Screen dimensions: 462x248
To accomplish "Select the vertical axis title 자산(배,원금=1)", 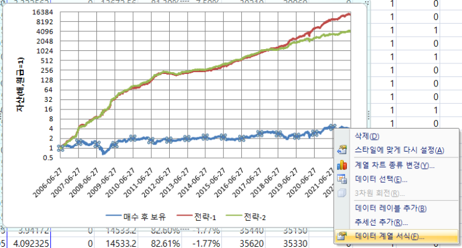I will [x=21, y=85].
